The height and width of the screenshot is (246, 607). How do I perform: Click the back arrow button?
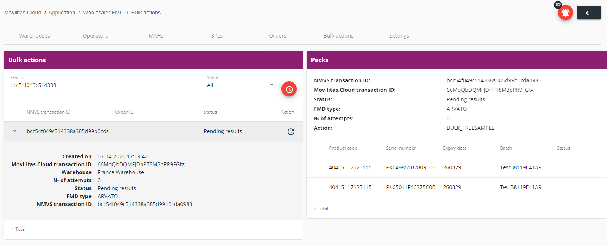click(x=589, y=13)
